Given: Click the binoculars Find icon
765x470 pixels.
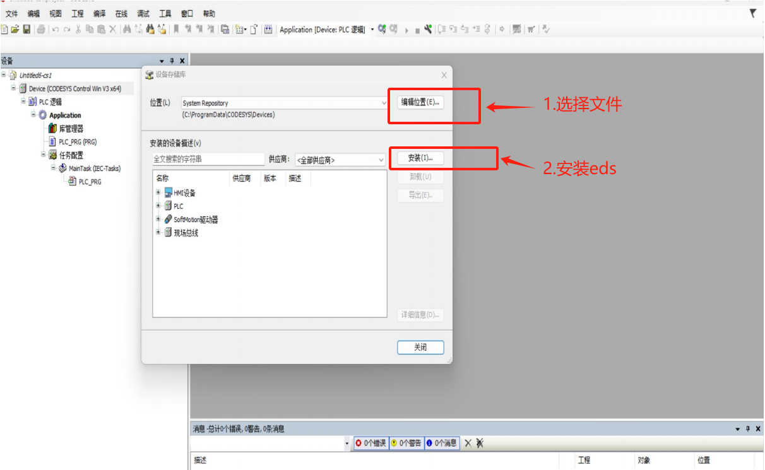Looking at the screenshot, I should click(127, 29).
